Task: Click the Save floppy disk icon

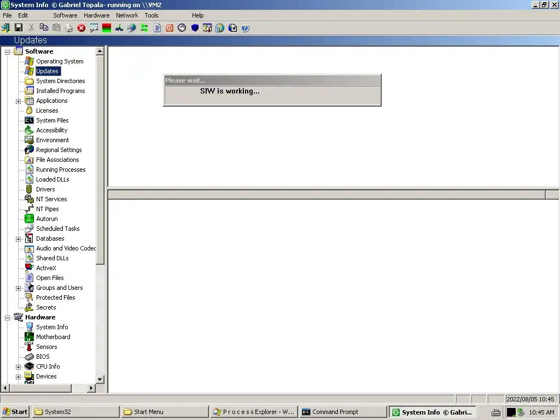Action: (x=19, y=28)
